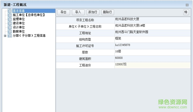193x112 pixels.
Task: Select 设计单位 tree item
Action: (19, 27)
